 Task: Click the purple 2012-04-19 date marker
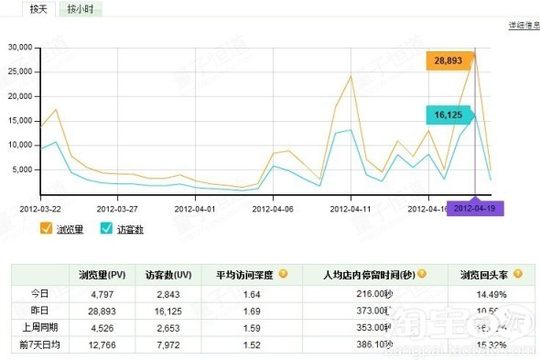point(475,208)
